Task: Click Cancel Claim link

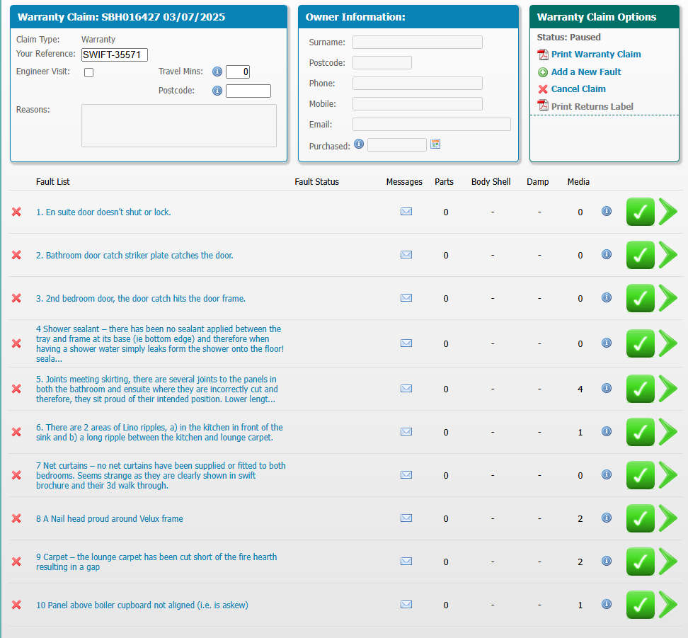Action: pyautogui.click(x=578, y=89)
